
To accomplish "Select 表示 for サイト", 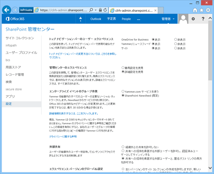I will (x=153, y=48).
